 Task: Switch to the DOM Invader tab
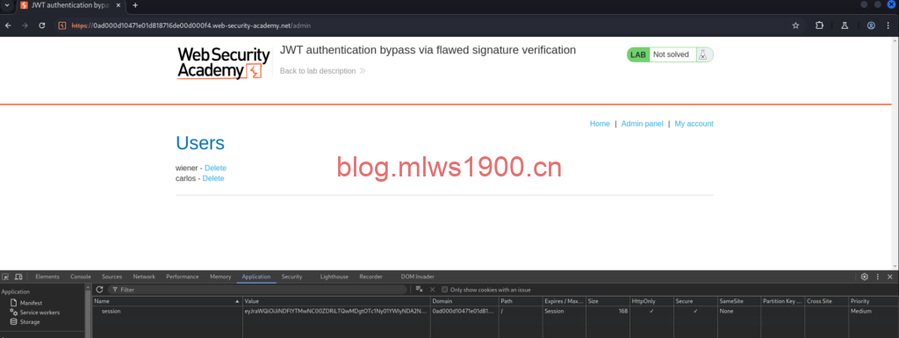point(417,277)
